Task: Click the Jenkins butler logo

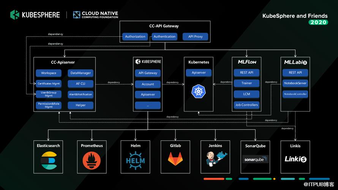Action: point(216,159)
